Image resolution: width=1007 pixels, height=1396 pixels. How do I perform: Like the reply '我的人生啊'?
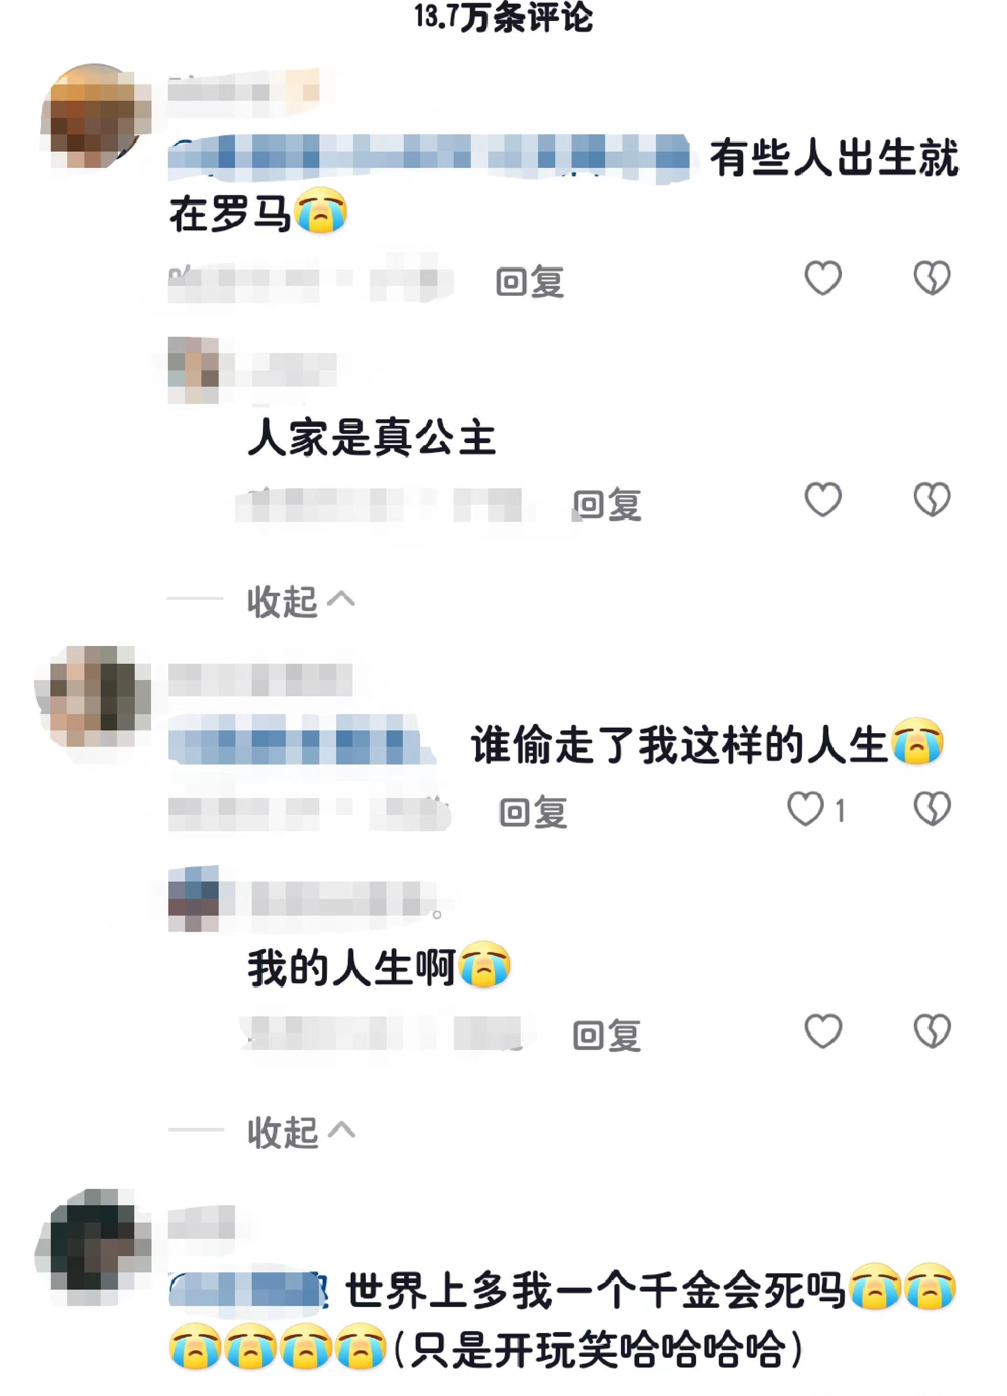[823, 1031]
